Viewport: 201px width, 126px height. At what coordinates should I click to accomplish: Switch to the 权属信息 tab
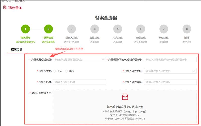coord(17,49)
